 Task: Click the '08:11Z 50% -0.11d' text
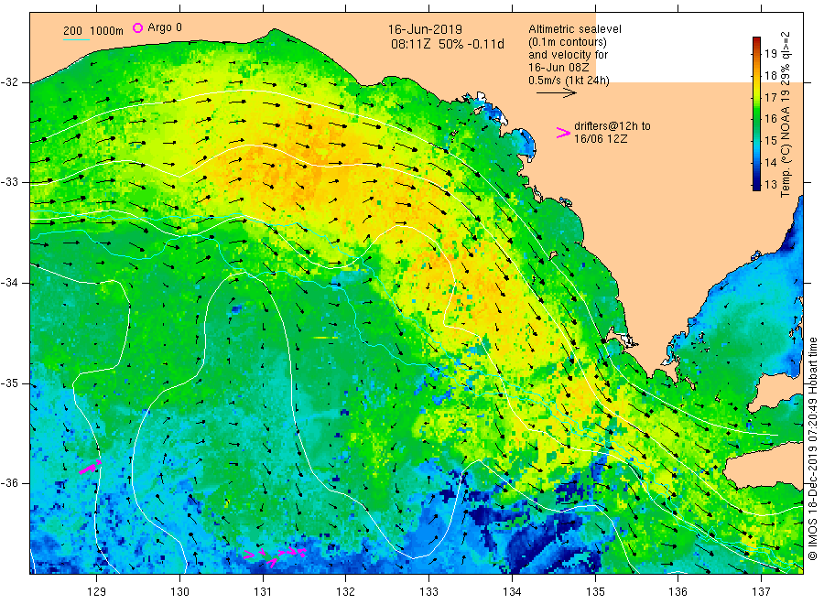click(x=447, y=44)
